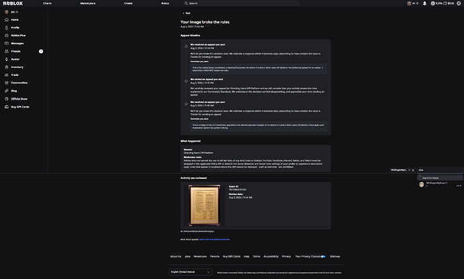Close the open chat conversation tab
Viewport: 464px width, 279px height.
pos(413,170)
